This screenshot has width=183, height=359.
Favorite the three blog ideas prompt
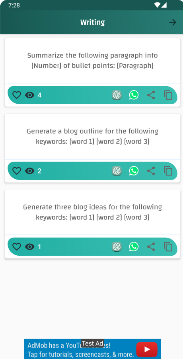point(16,247)
